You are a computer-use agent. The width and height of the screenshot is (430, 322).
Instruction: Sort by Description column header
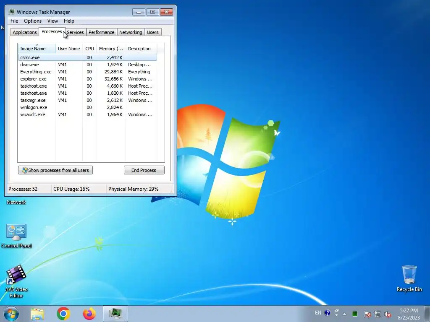pyautogui.click(x=141, y=49)
